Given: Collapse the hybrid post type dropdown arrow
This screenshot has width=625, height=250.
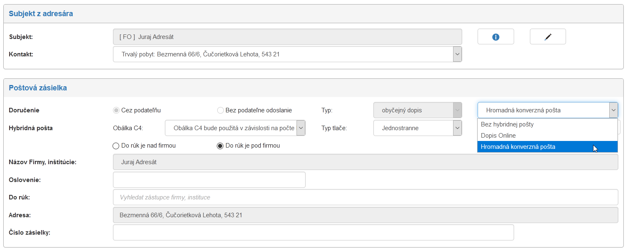Looking at the screenshot, I should tap(613, 110).
